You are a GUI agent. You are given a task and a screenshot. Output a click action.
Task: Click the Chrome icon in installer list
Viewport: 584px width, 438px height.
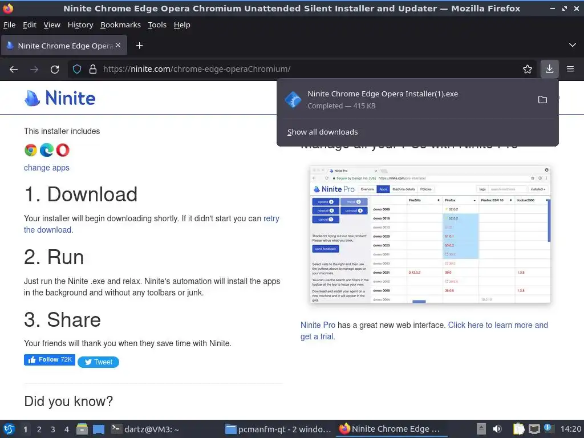31,150
